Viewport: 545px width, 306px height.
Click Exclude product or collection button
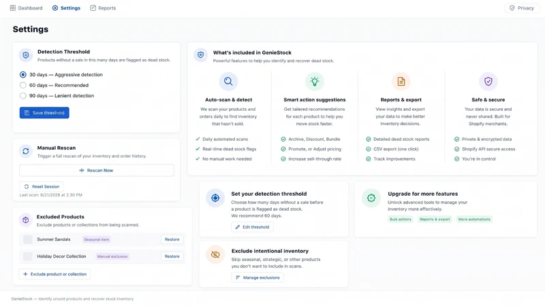click(54, 274)
